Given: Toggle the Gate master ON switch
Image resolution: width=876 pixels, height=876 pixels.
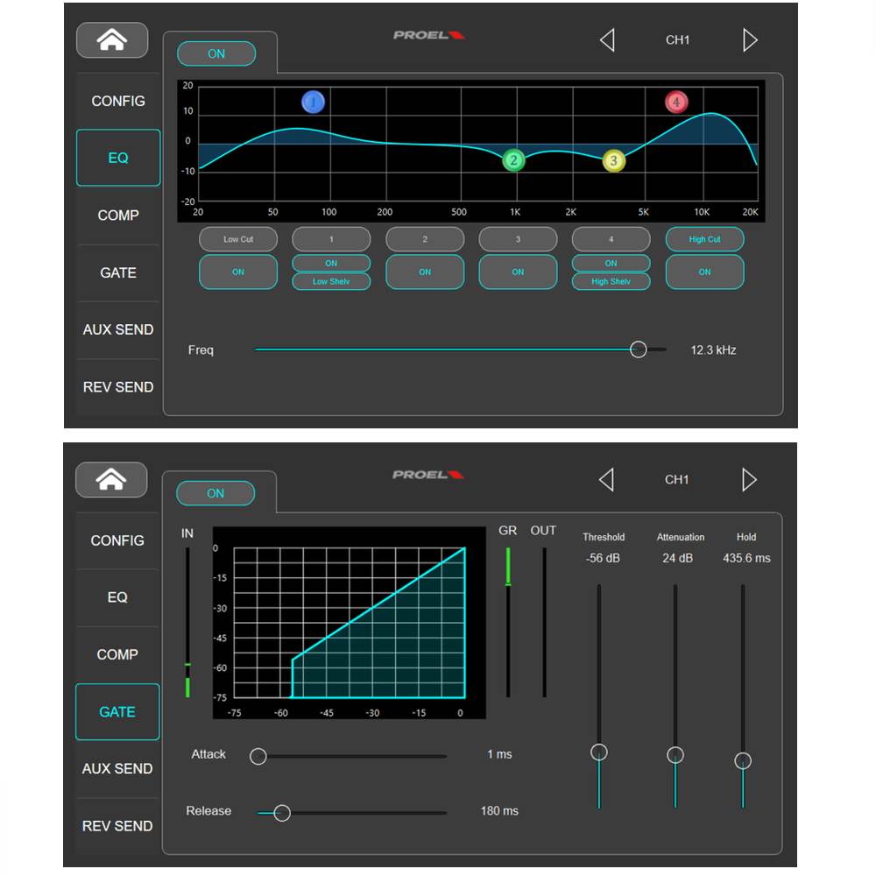Looking at the screenshot, I should pyautogui.click(x=215, y=493).
